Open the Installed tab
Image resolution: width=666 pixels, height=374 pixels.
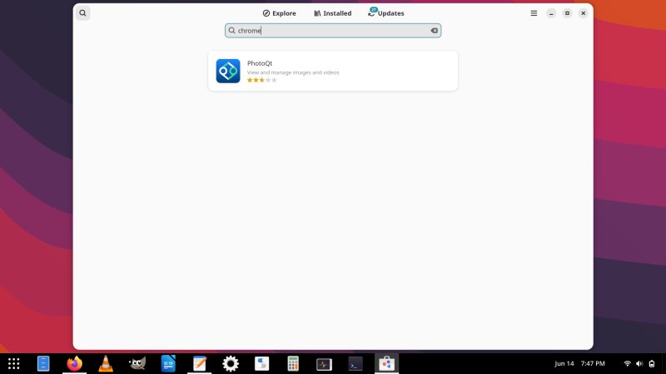pos(332,13)
